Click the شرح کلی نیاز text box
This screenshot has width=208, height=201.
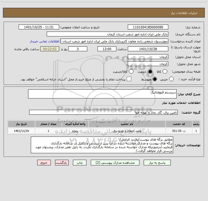[102, 94]
